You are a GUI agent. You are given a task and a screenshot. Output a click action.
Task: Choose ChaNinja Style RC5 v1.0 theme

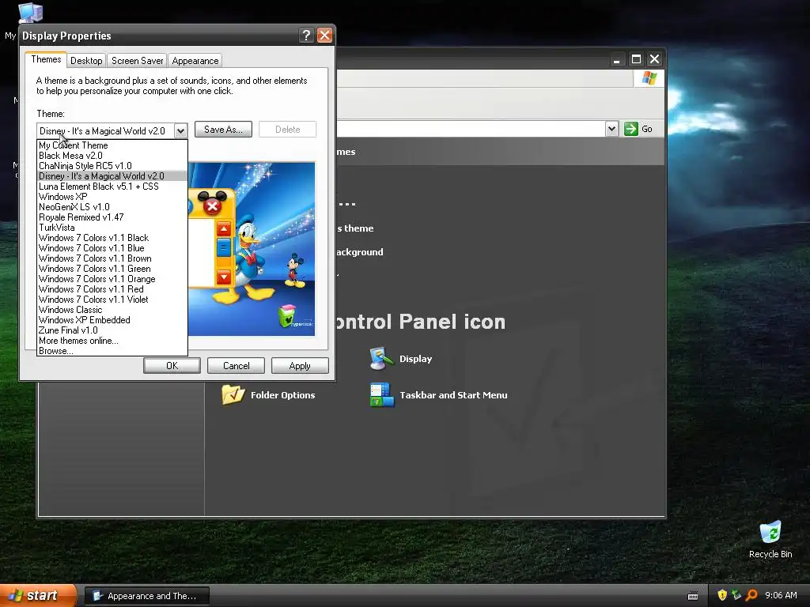coord(112,166)
